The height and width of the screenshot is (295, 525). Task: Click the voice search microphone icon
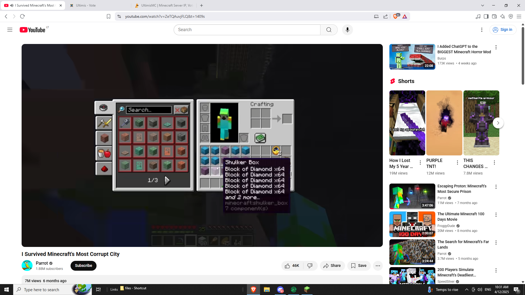pos(347,30)
